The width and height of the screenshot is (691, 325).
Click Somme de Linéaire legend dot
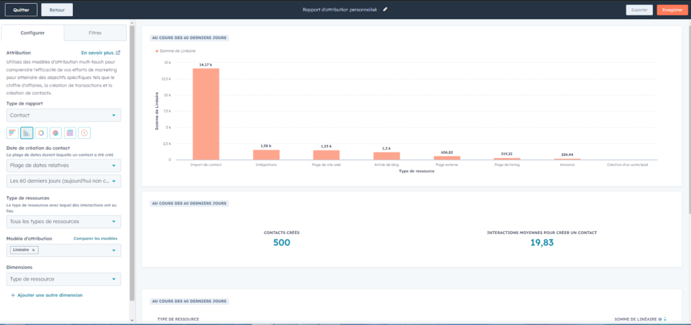click(x=157, y=51)
